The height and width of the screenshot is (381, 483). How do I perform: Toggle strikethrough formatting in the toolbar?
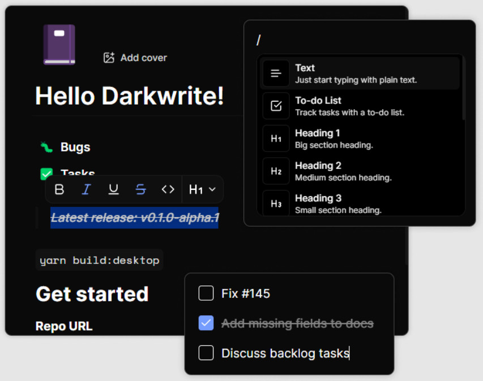click(141, 189)
